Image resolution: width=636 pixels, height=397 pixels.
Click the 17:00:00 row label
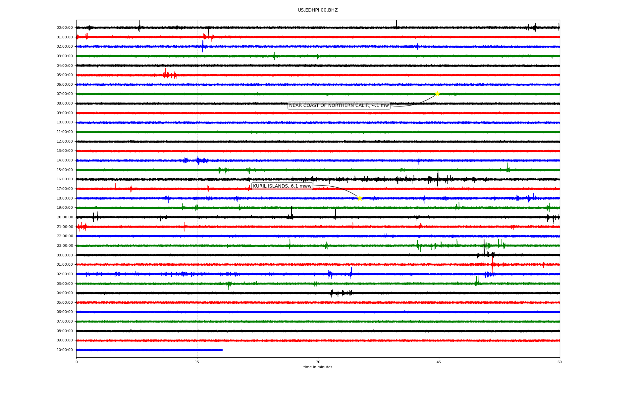[x=65, y=189]
